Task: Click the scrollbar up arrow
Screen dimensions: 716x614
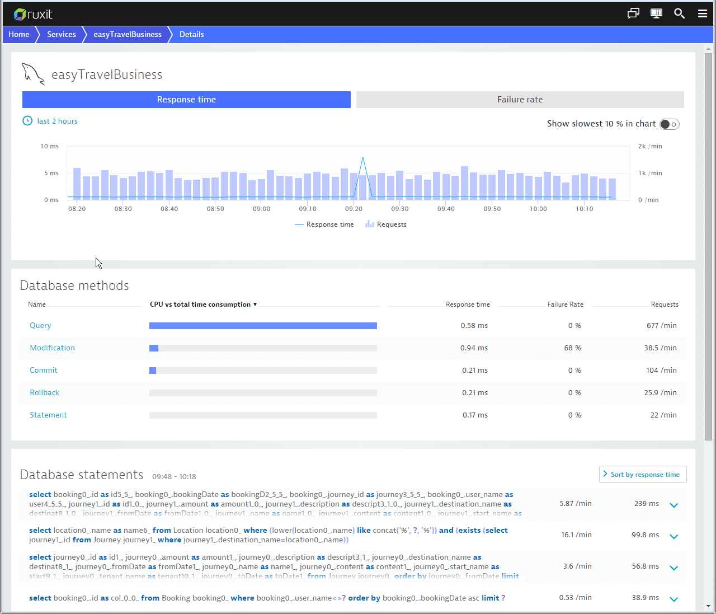Action: coord(708,48)
